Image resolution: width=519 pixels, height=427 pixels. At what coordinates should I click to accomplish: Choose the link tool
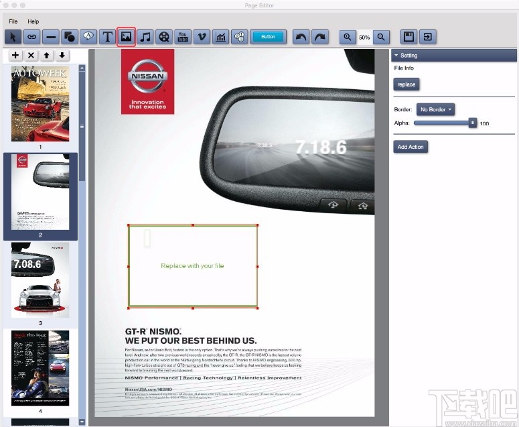click(x=31, y=37)
